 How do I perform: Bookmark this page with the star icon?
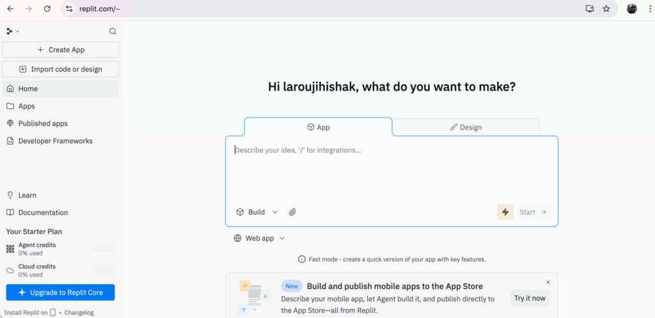click(606, 9)
